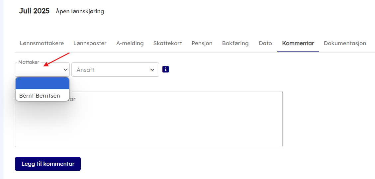Open the Ansatt employee dropdown
This screenshot has width=375, height=179.
tap(115, 70)
